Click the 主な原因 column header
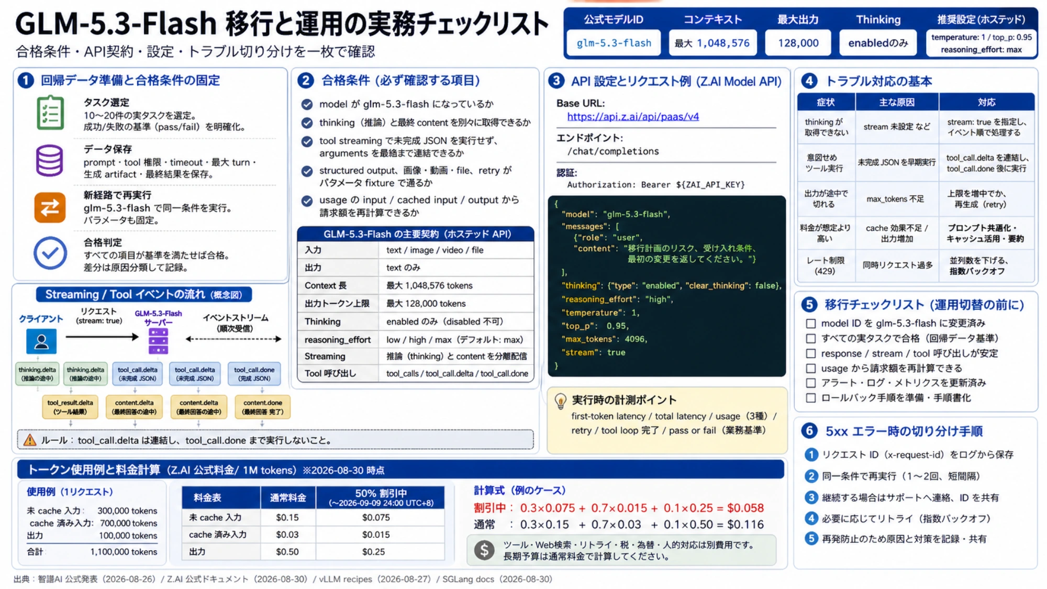 [897, 102]
